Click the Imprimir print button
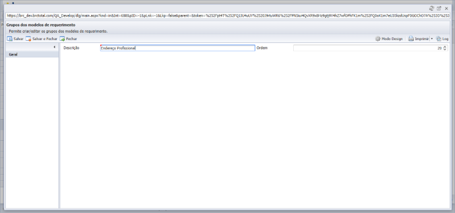 coord(418,39)
